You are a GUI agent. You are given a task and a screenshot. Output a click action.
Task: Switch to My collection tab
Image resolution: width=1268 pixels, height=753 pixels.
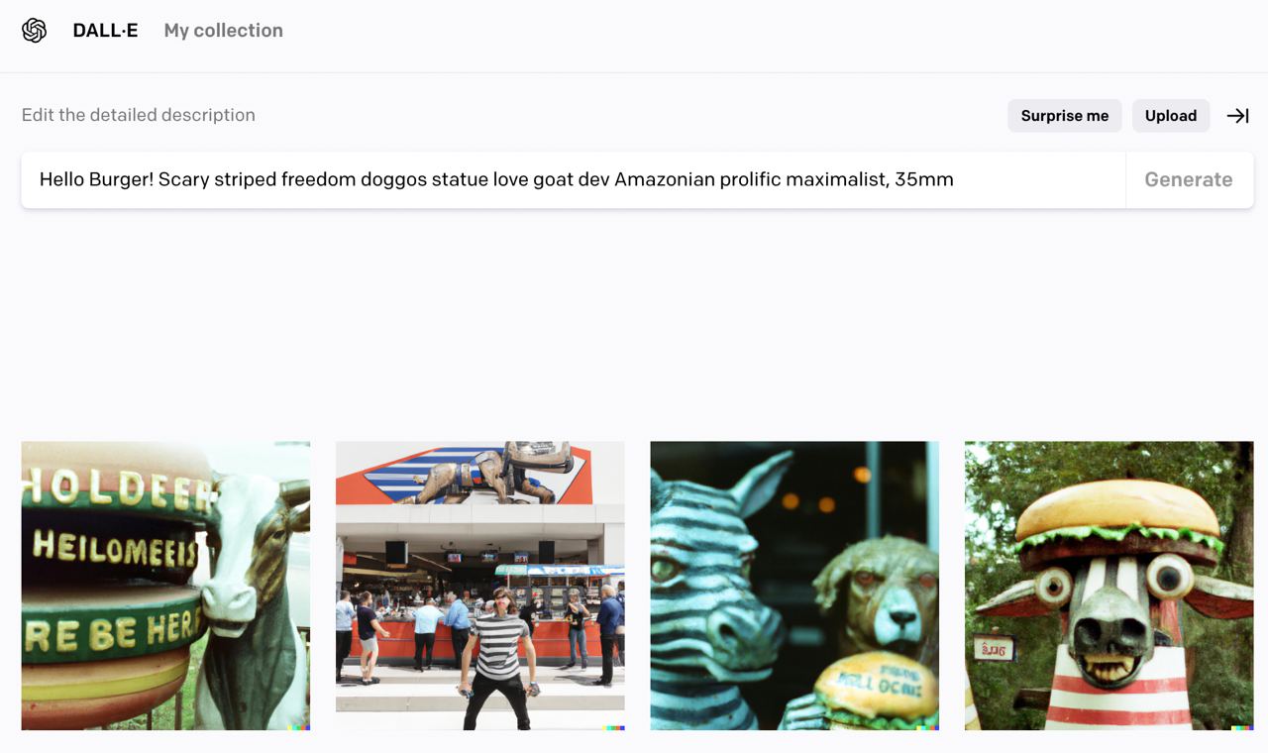[x=224, y=31]
